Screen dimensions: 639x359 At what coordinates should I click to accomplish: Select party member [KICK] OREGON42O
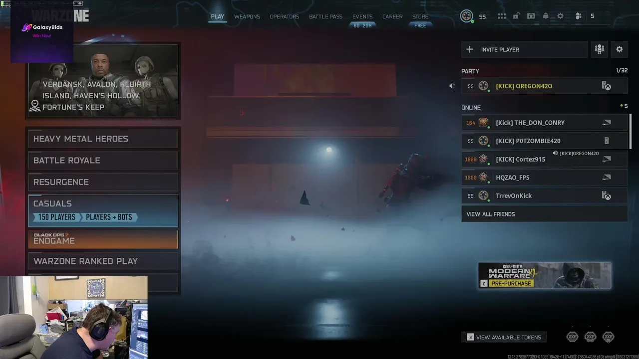[x=545, y=86]
